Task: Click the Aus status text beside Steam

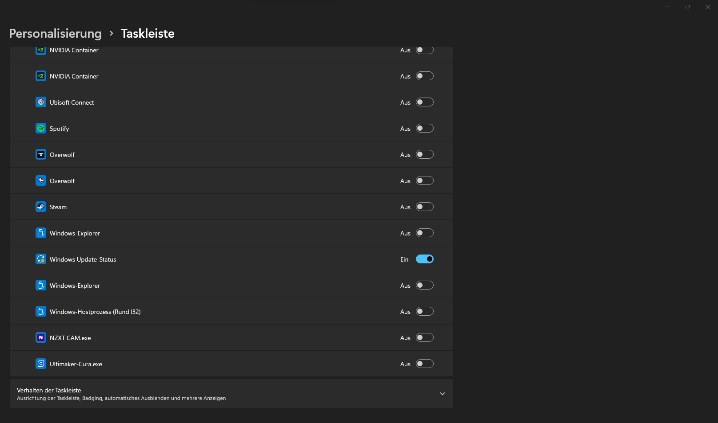Action: click(x=405, y=207)
